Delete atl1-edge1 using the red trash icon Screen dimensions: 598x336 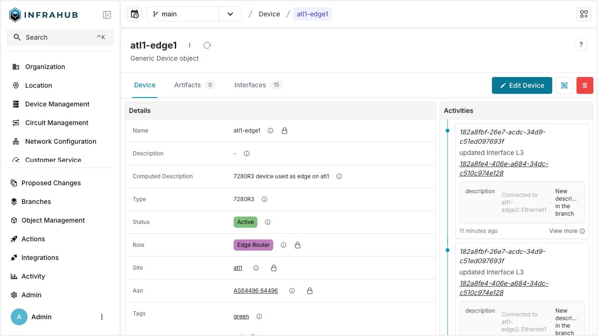pos(585,85)
